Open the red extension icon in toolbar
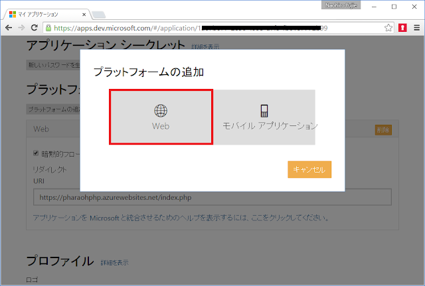 (402, 28)
